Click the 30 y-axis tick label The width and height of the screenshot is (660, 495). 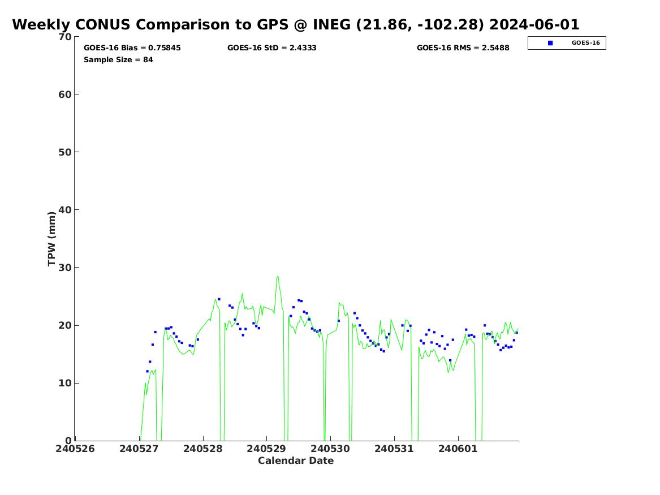[65, 268]
